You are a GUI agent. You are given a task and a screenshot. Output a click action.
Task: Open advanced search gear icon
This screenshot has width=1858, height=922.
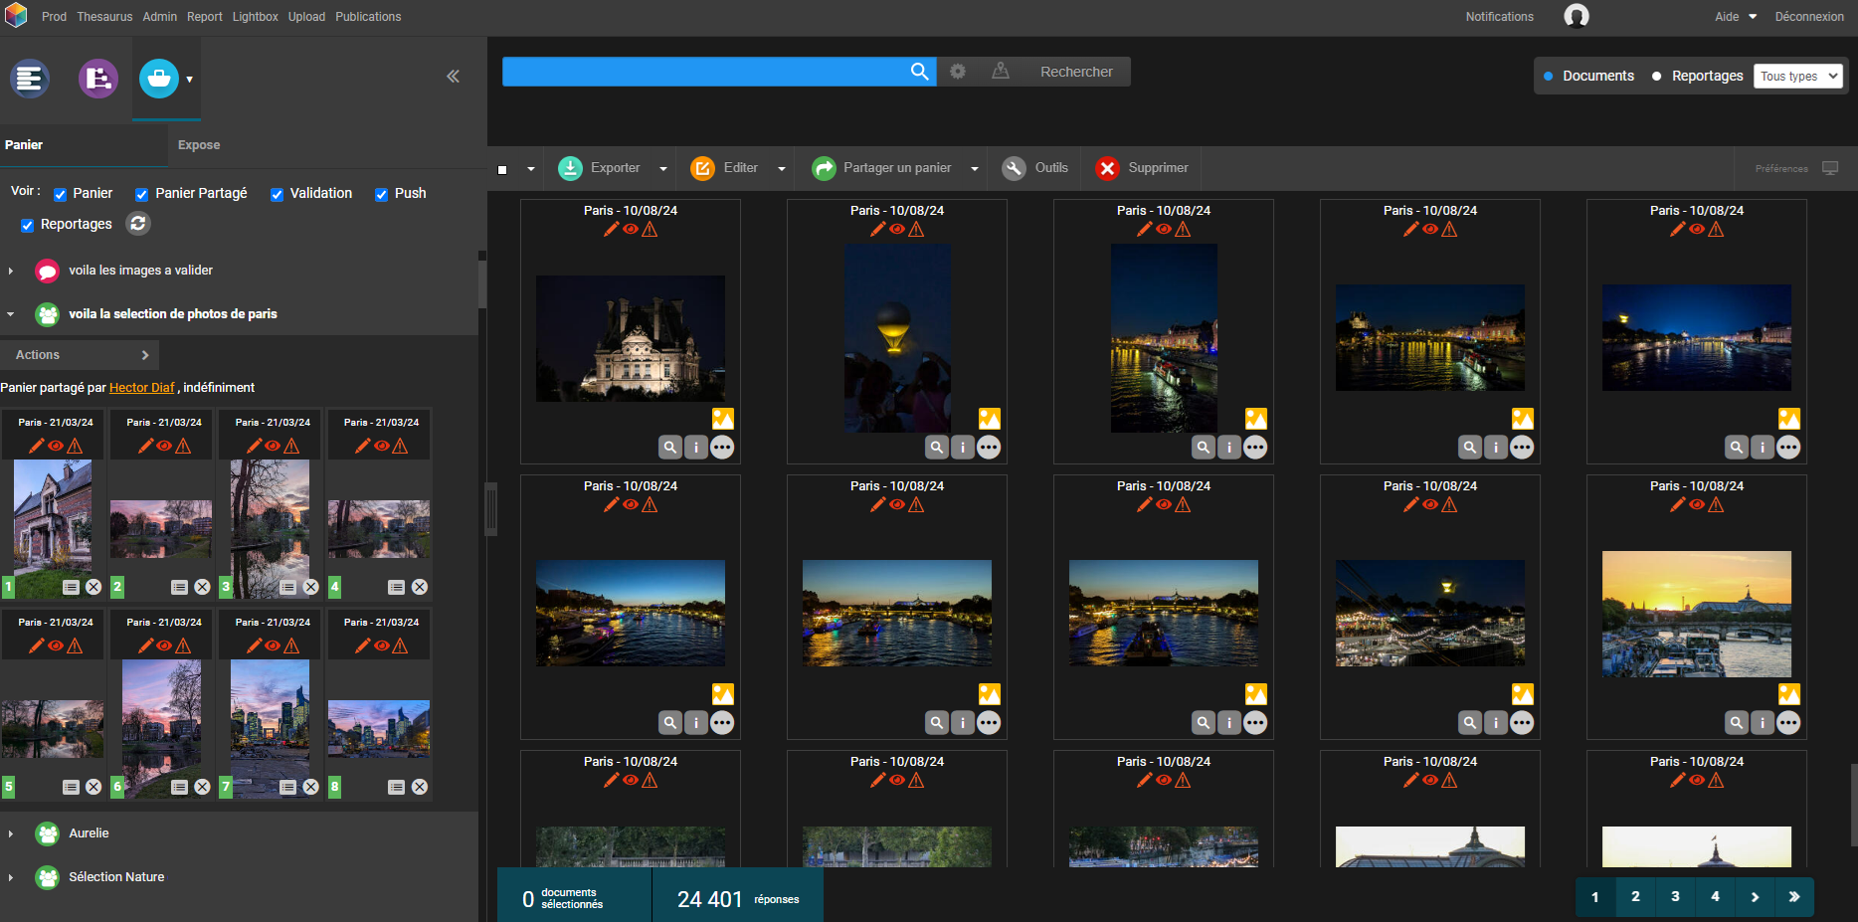[958, 72]
